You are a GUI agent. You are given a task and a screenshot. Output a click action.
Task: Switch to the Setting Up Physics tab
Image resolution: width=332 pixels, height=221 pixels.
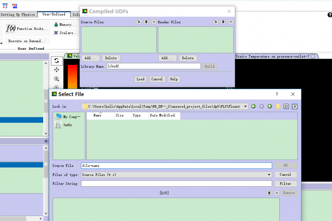[18, 14]
